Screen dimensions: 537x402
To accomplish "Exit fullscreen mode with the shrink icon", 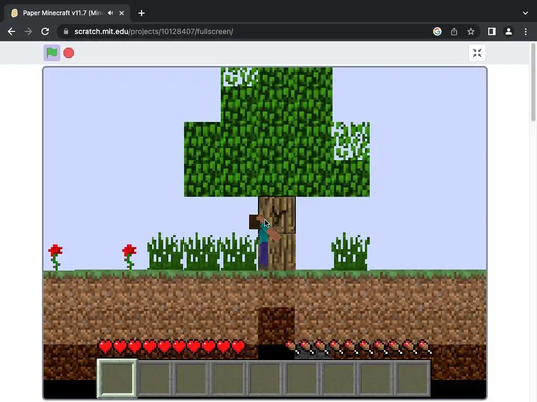I will click(x=477, y=53).
